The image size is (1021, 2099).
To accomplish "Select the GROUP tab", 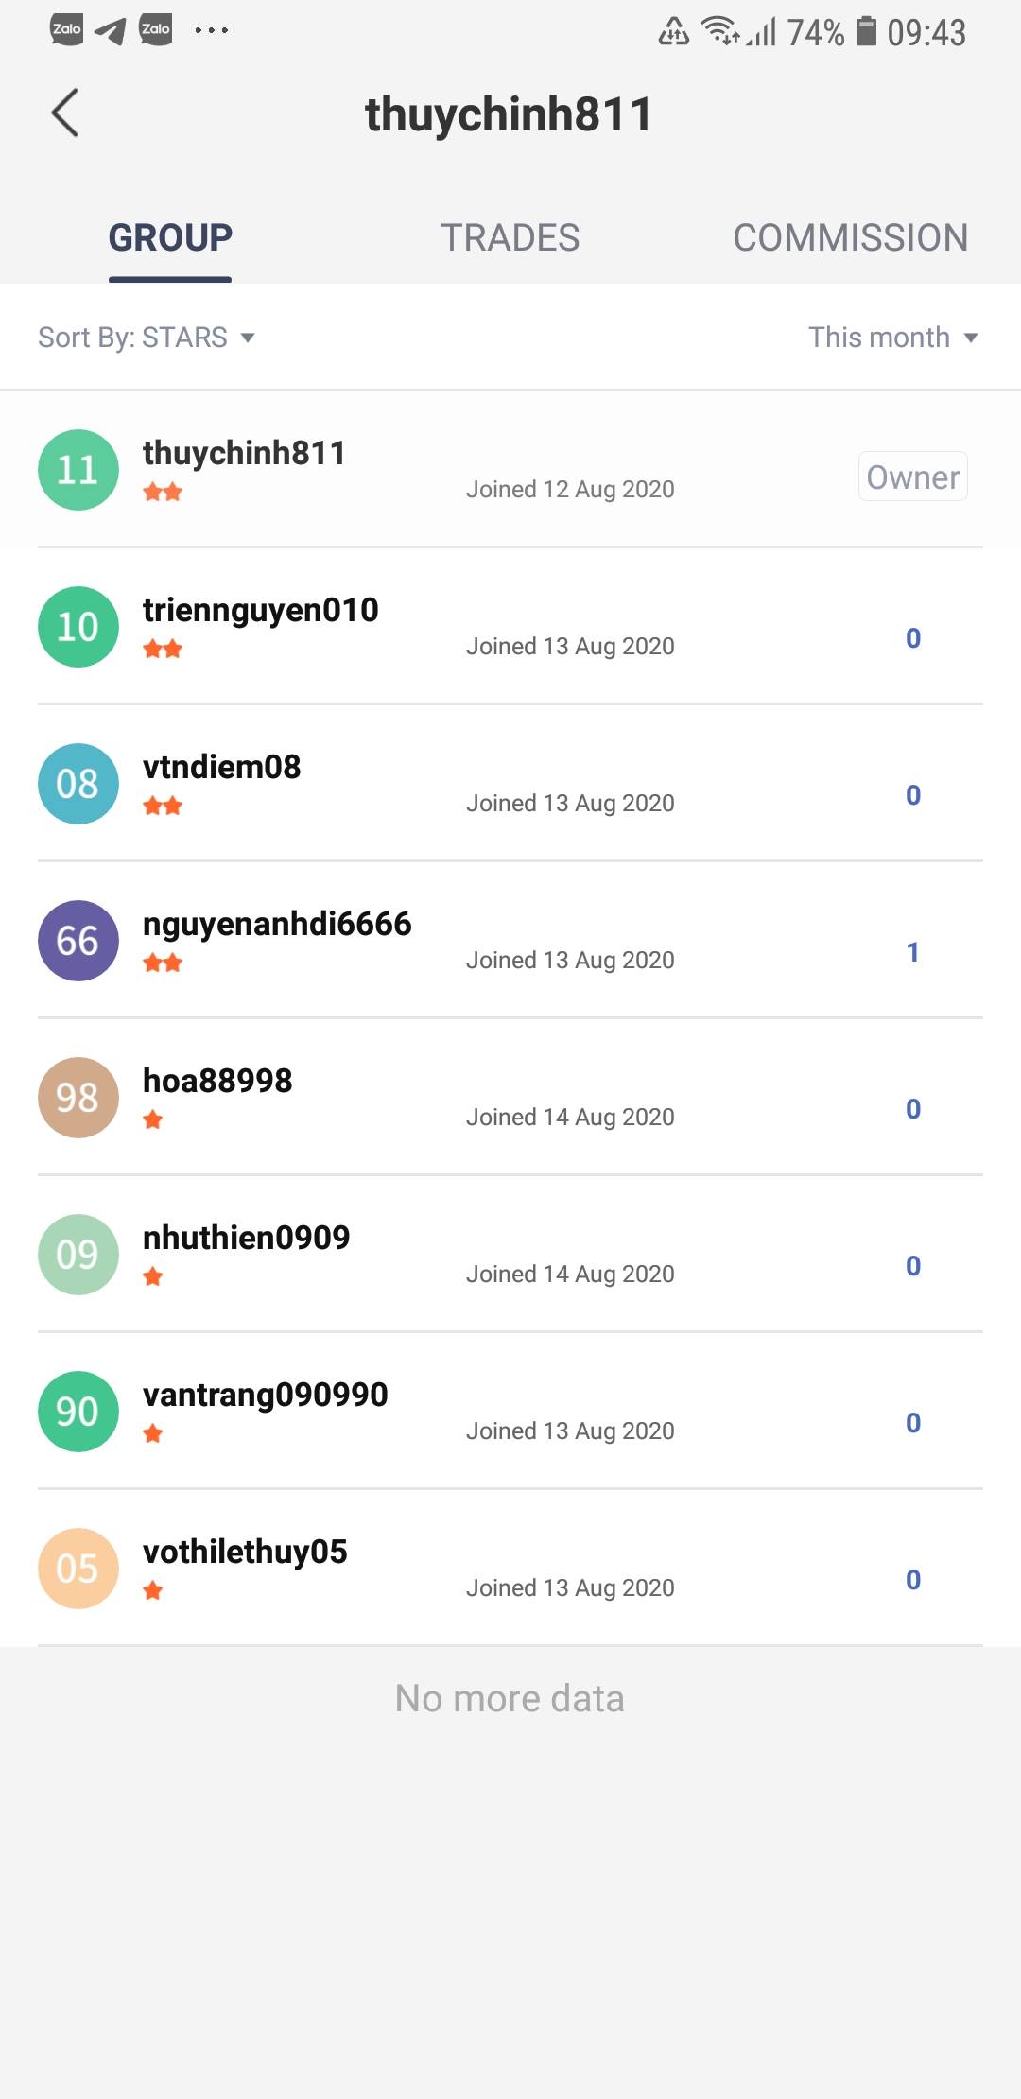I will point(170,237).
